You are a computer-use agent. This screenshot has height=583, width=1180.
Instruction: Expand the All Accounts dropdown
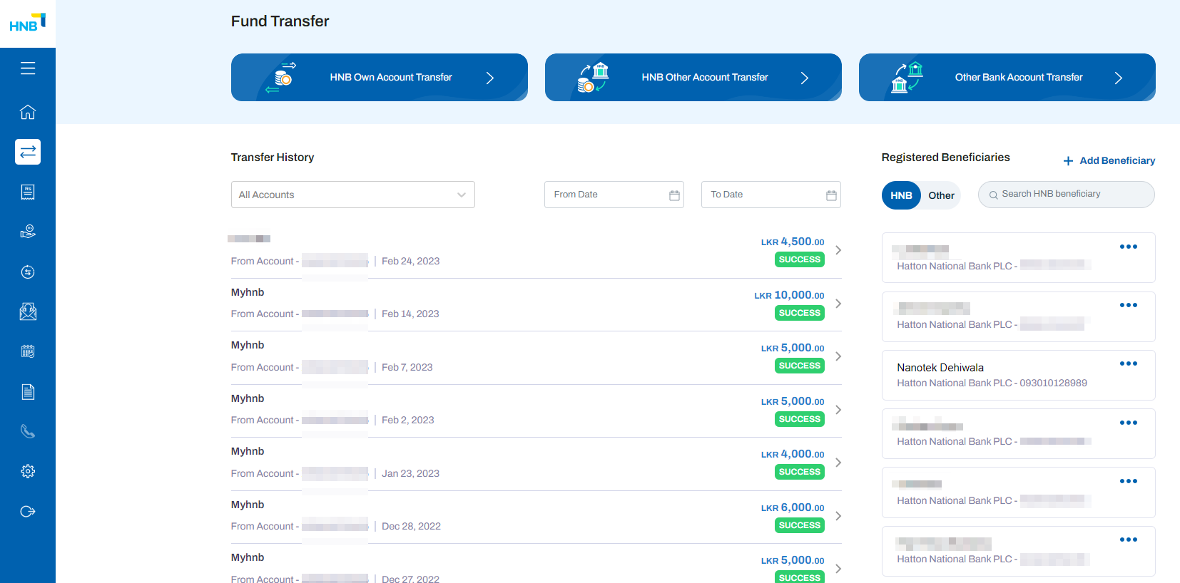(353, 195)
